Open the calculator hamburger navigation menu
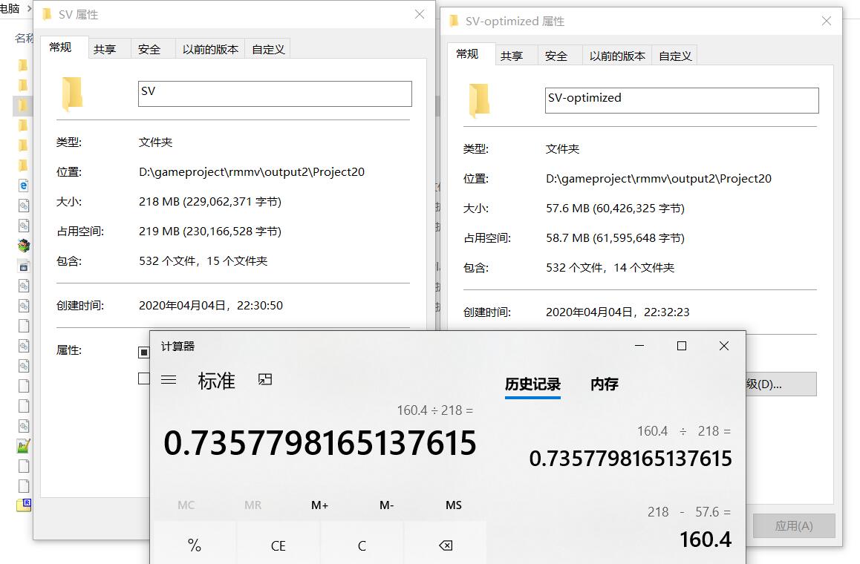 [169, 379]
